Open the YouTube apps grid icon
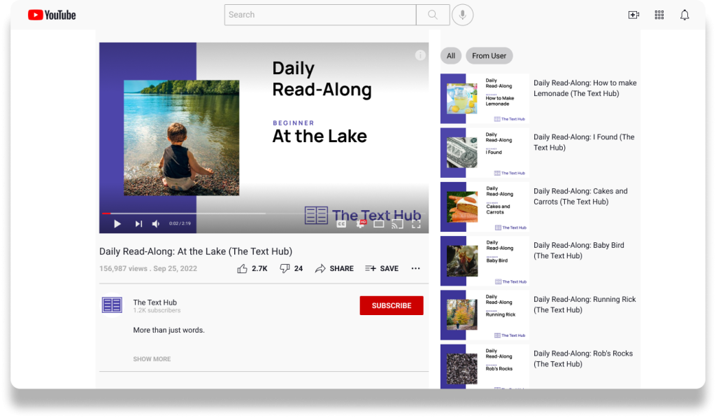The image size is (716, 418). 659,15
